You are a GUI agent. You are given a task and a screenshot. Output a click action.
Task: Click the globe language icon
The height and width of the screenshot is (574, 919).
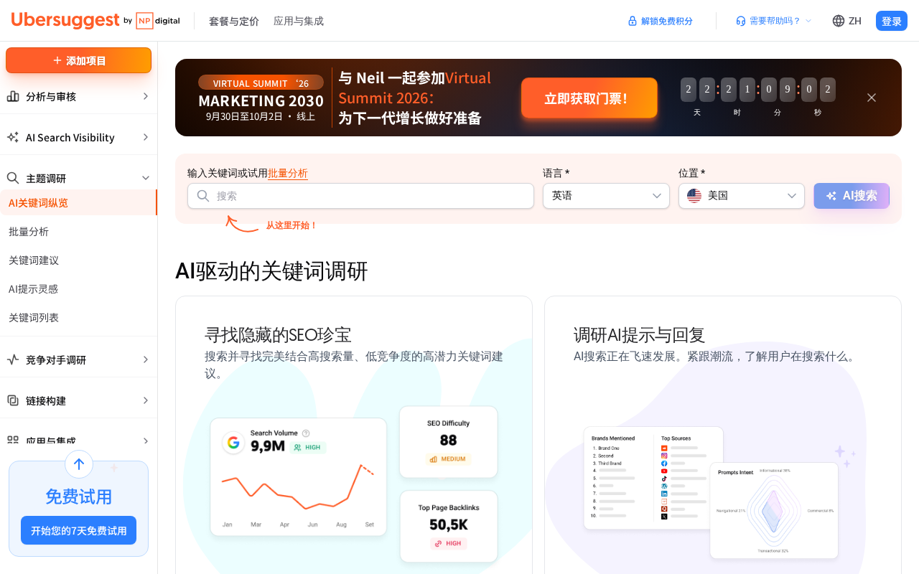(839, 21)
